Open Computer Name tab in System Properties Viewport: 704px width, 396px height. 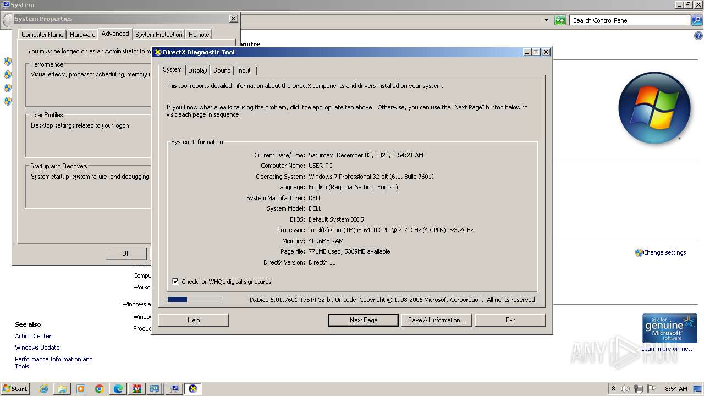42,35
